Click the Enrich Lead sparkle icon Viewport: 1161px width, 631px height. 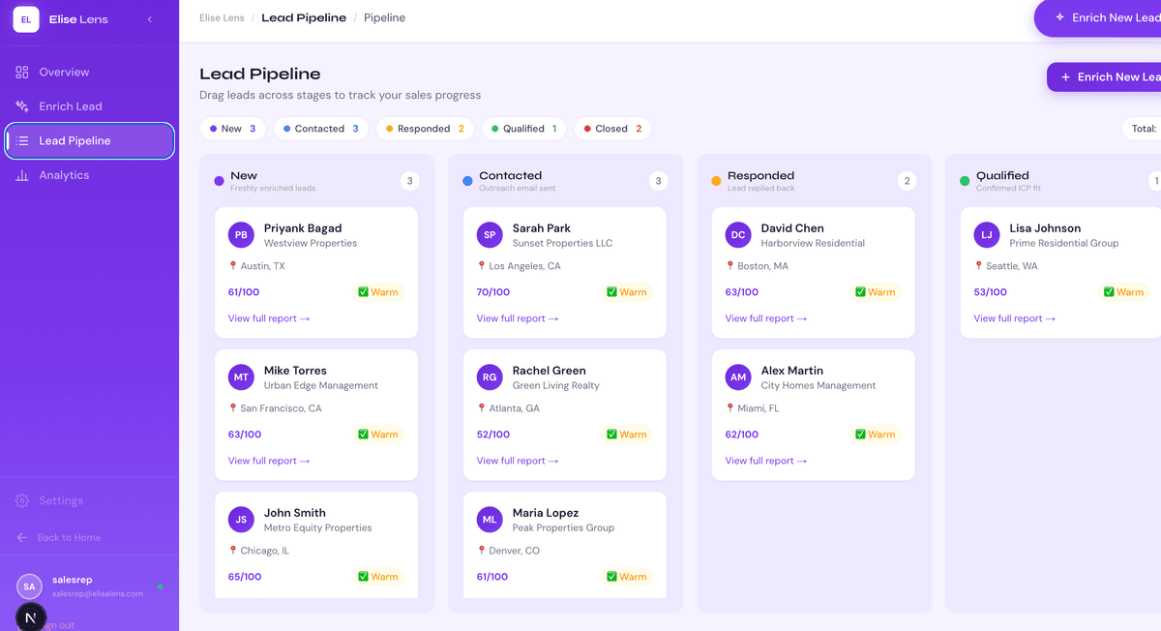point(22,106)
